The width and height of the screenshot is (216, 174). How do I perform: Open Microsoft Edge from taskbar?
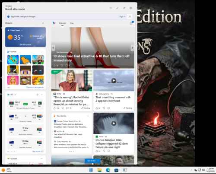coord(108,170)
